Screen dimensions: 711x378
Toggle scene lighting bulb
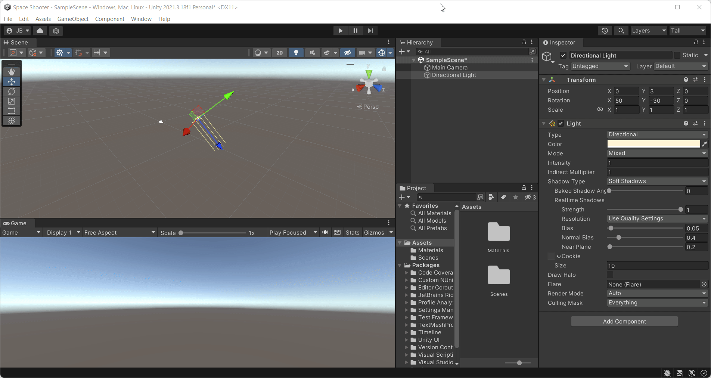point(296,53)
